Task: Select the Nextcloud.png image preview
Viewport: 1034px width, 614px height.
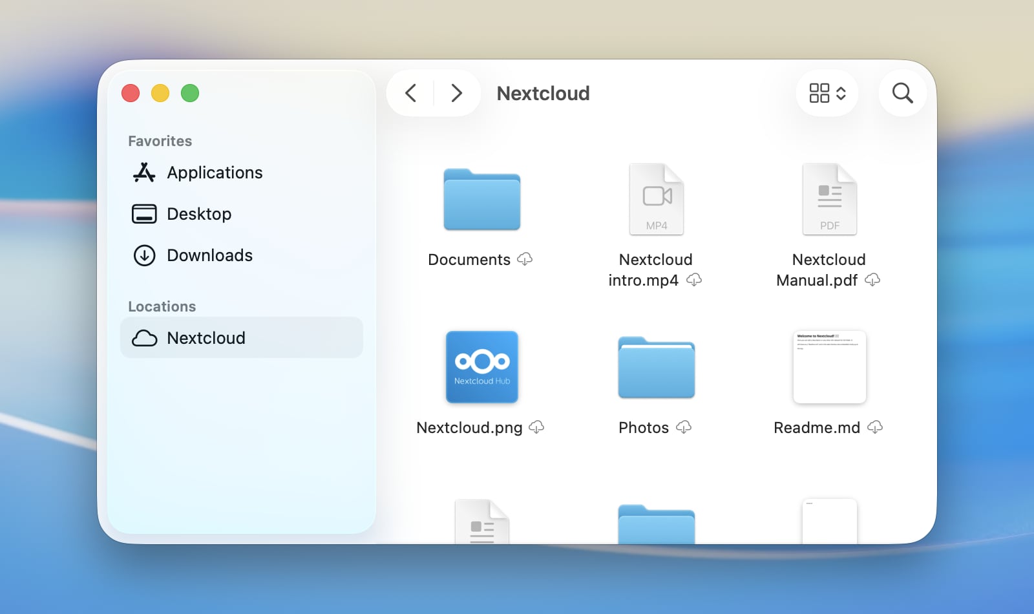Action: (481, 366)
